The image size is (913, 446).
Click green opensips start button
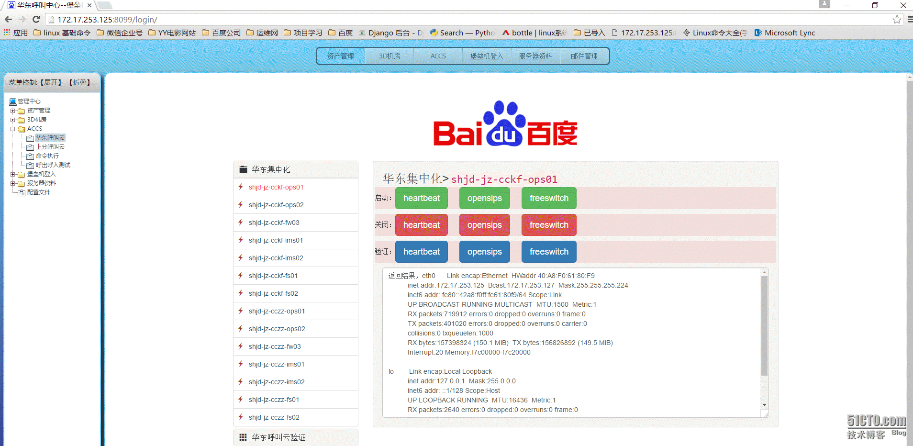[485, 198]
